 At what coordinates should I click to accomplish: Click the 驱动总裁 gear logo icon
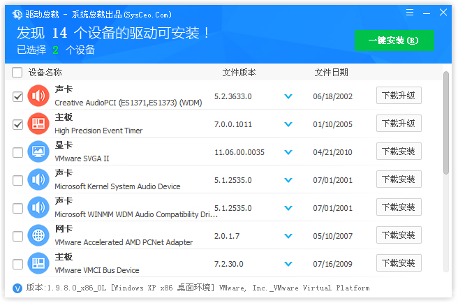[17, 15]
